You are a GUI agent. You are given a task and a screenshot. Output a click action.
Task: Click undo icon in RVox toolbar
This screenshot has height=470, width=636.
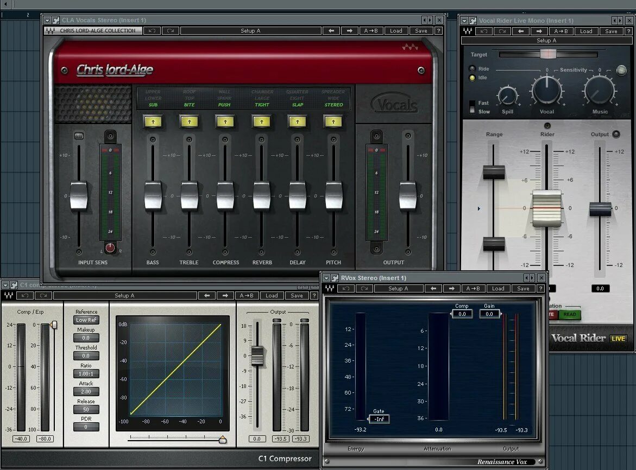point(345,289)
